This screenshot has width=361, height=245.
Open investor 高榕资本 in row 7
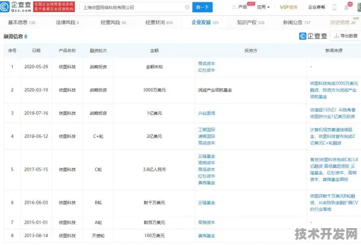click(207, 223)
